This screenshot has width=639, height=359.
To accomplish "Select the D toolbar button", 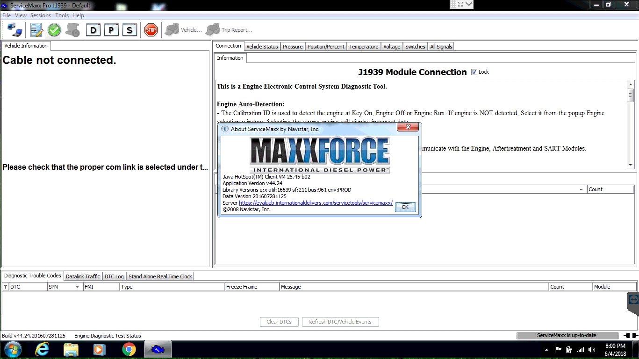I will click(93, 30).
